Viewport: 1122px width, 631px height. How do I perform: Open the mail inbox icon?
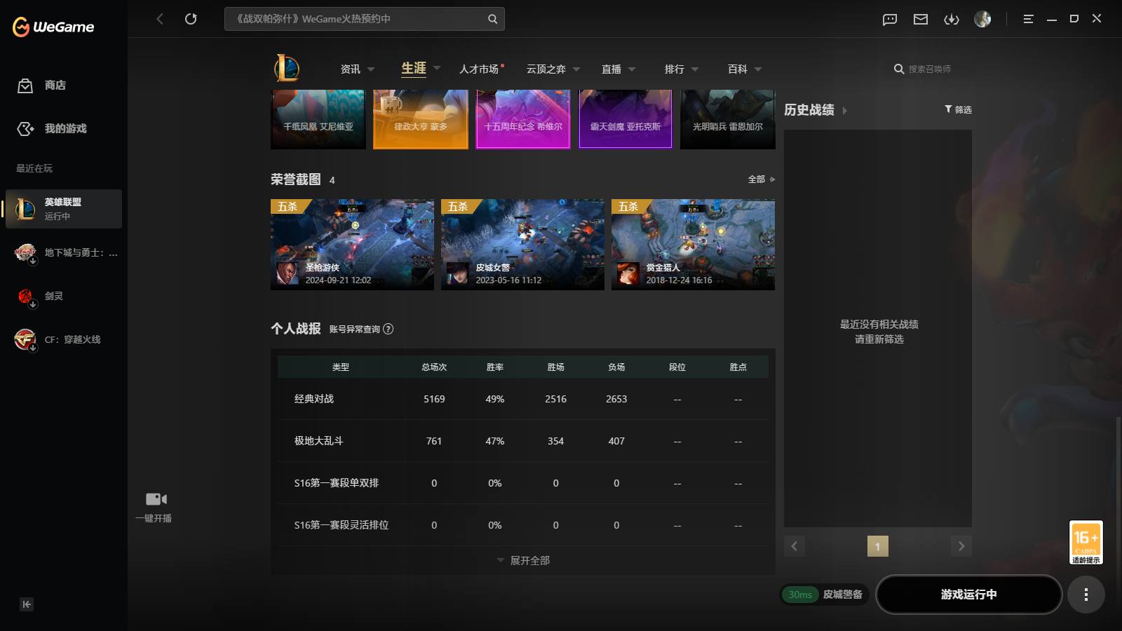[921, 20]
